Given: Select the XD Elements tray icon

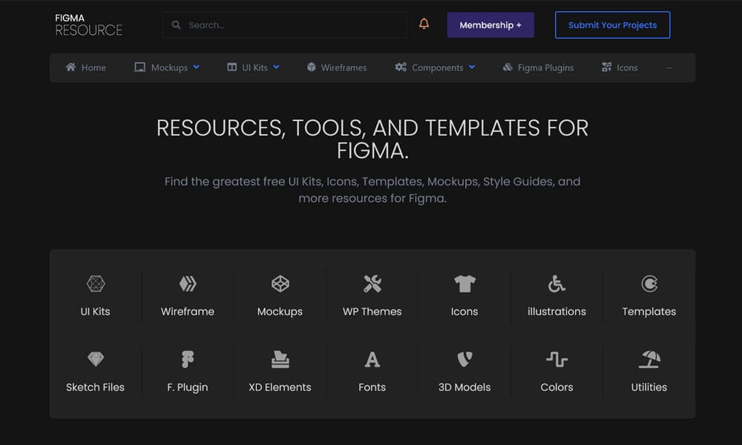Looking at the screenshot, I should (x=280, y=360).
